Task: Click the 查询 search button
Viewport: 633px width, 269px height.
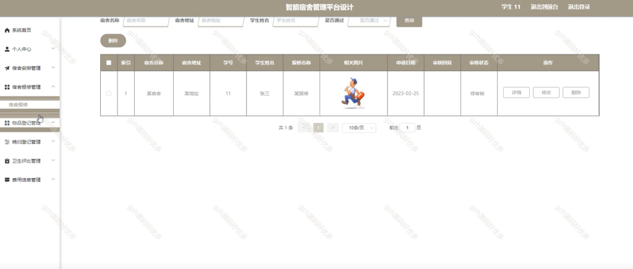Action: [409, 20]
